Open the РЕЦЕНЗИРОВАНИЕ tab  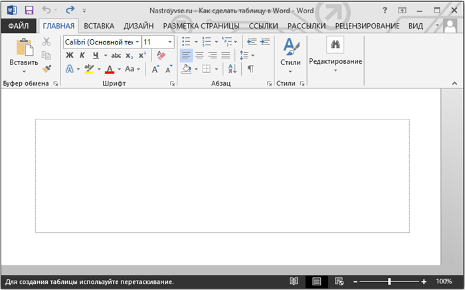367,26
